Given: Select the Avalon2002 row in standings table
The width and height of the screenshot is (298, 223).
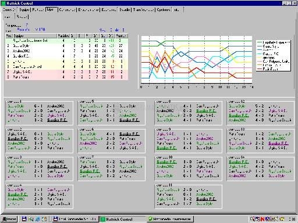Looking at the screenshot, I should pyautogui.click(x=67, y=51).
